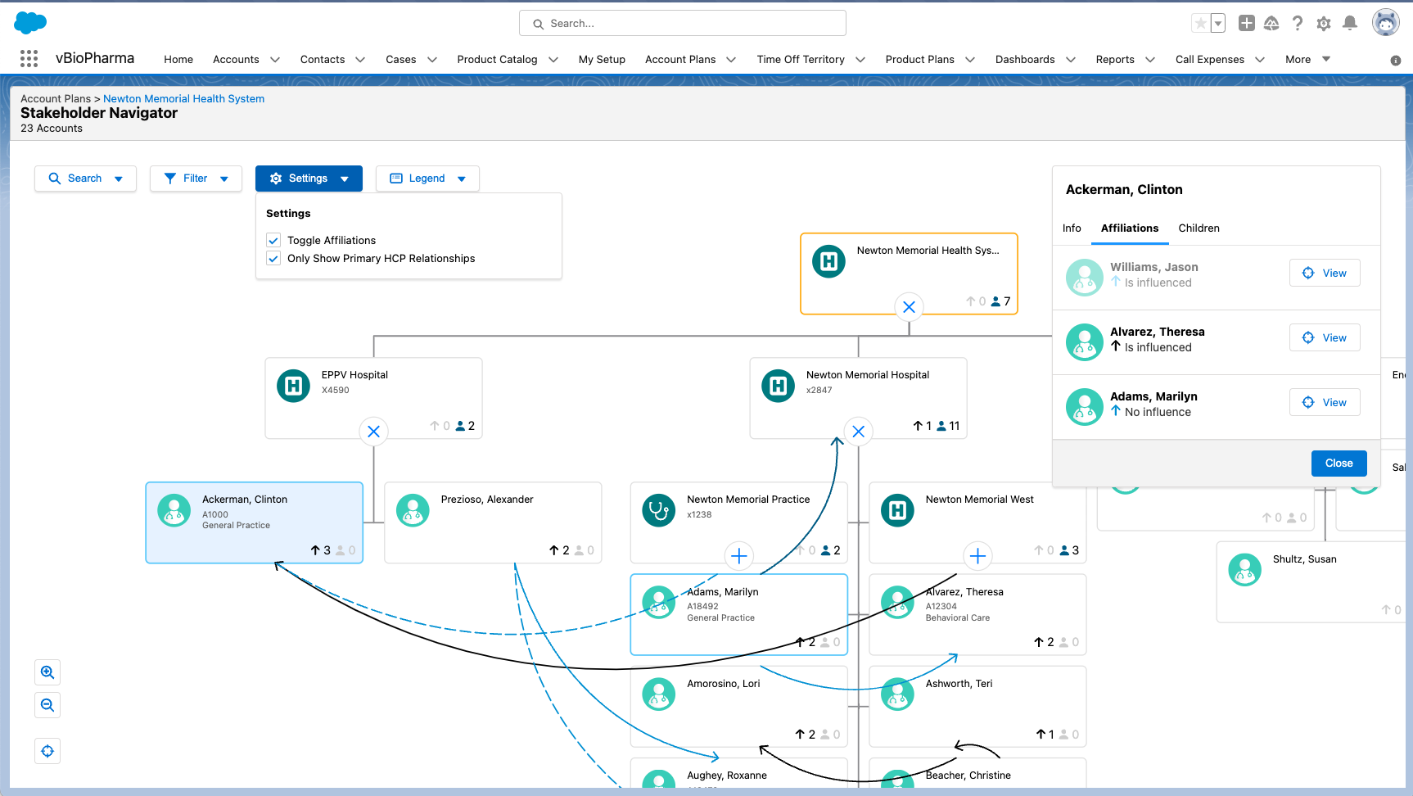Open the App Launcher grid icon
The width and height of the screenshot is (1413, 796).
click(x=29, y=59)
